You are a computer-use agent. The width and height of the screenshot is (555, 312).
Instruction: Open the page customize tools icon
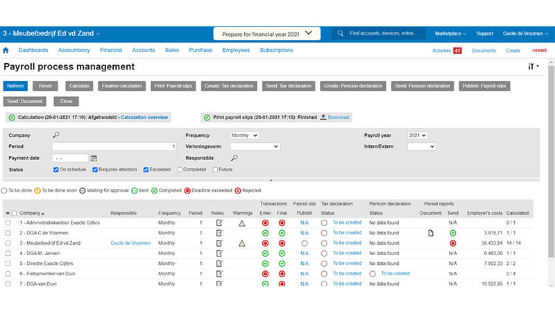tap(533, 66)
